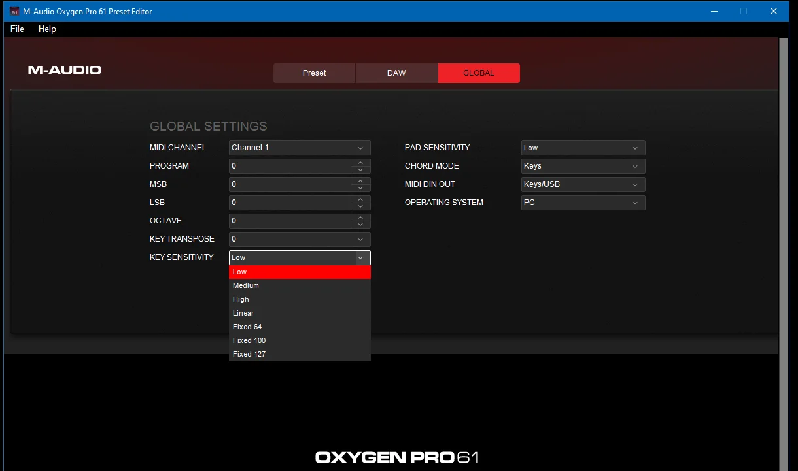Decrement the MSB value
Viewport: 798px width, 471px height.
click(x=360, y=188)
